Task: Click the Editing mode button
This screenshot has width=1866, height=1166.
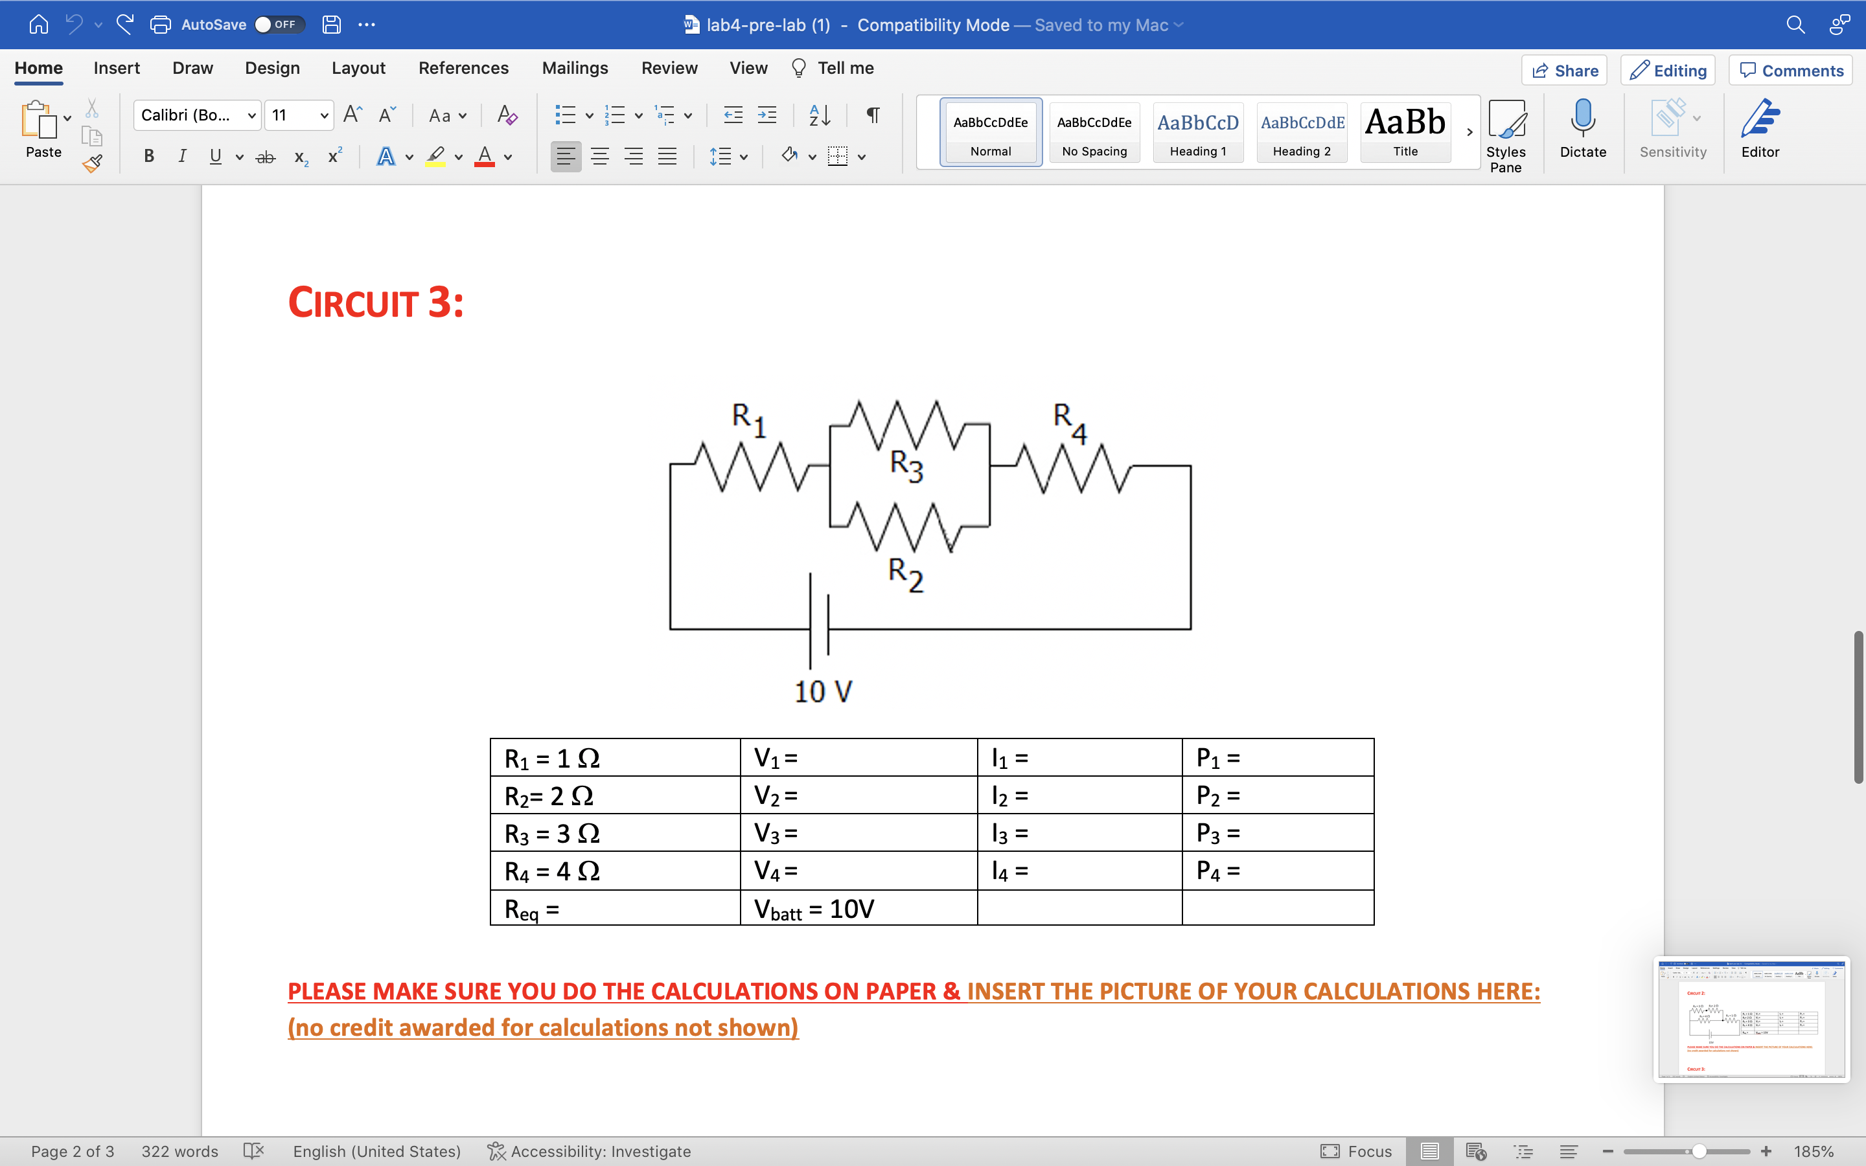Action: [1668, 70]
